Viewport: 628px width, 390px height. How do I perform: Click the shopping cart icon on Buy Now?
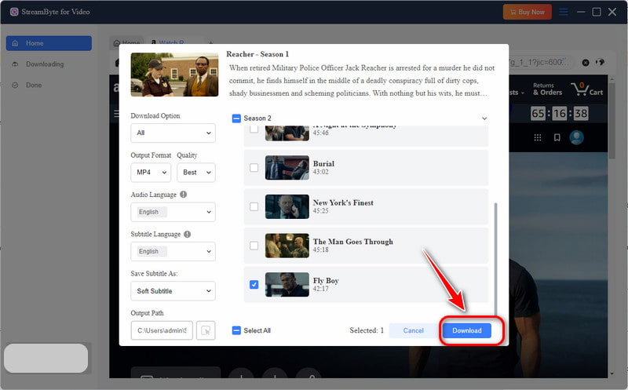513,12
